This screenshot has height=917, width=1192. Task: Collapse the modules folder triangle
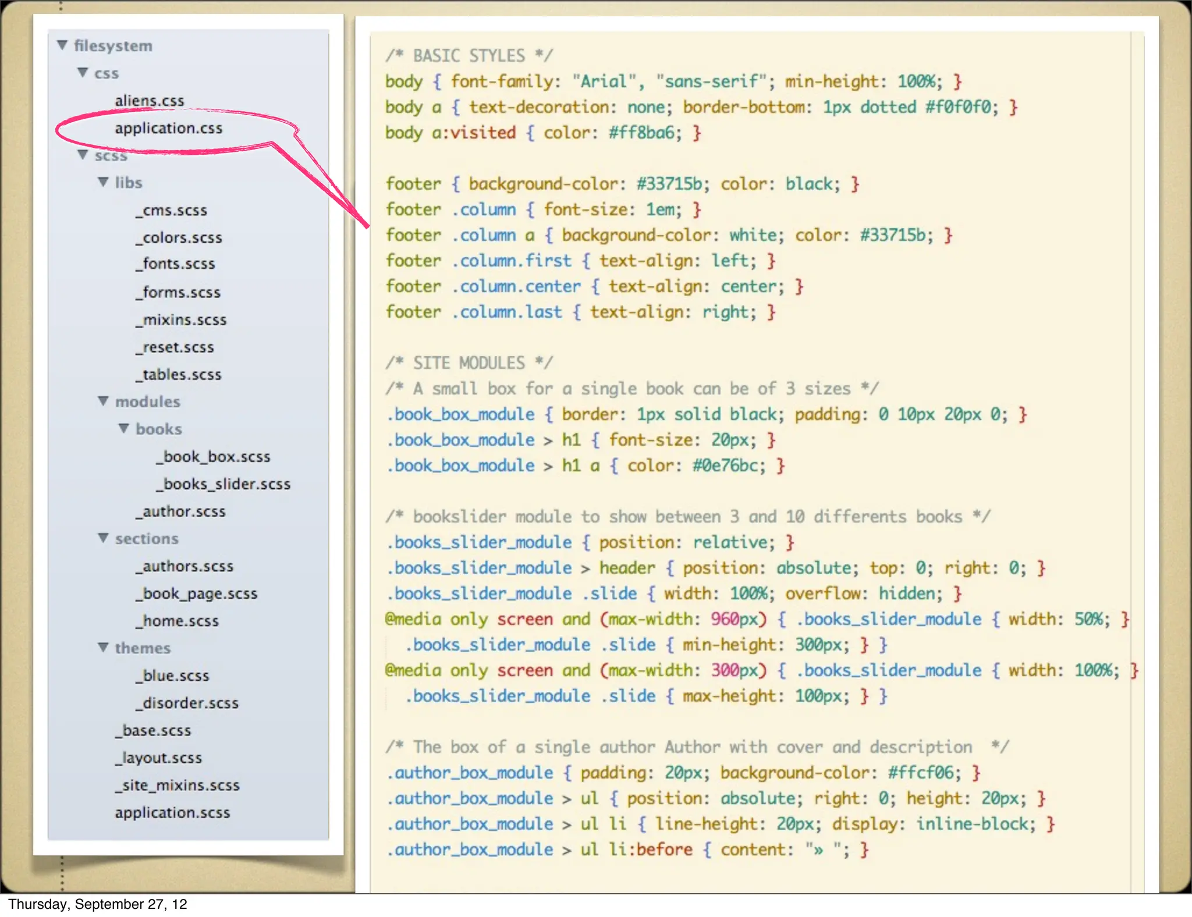[104, 401]
